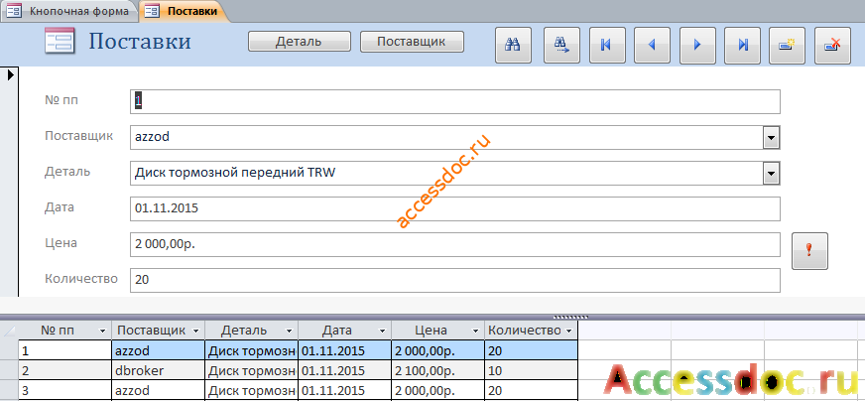The height and width of the screenshot is (401, 865).
Task: Go to the previous record
Action: coord(652,46)
